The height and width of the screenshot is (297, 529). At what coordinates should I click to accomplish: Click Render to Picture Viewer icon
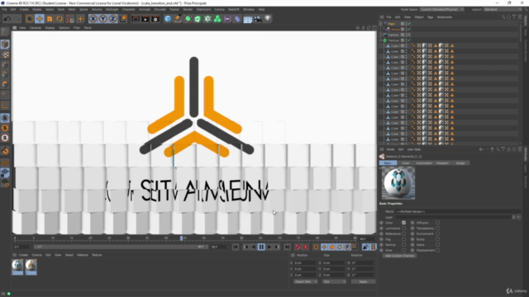145,19
